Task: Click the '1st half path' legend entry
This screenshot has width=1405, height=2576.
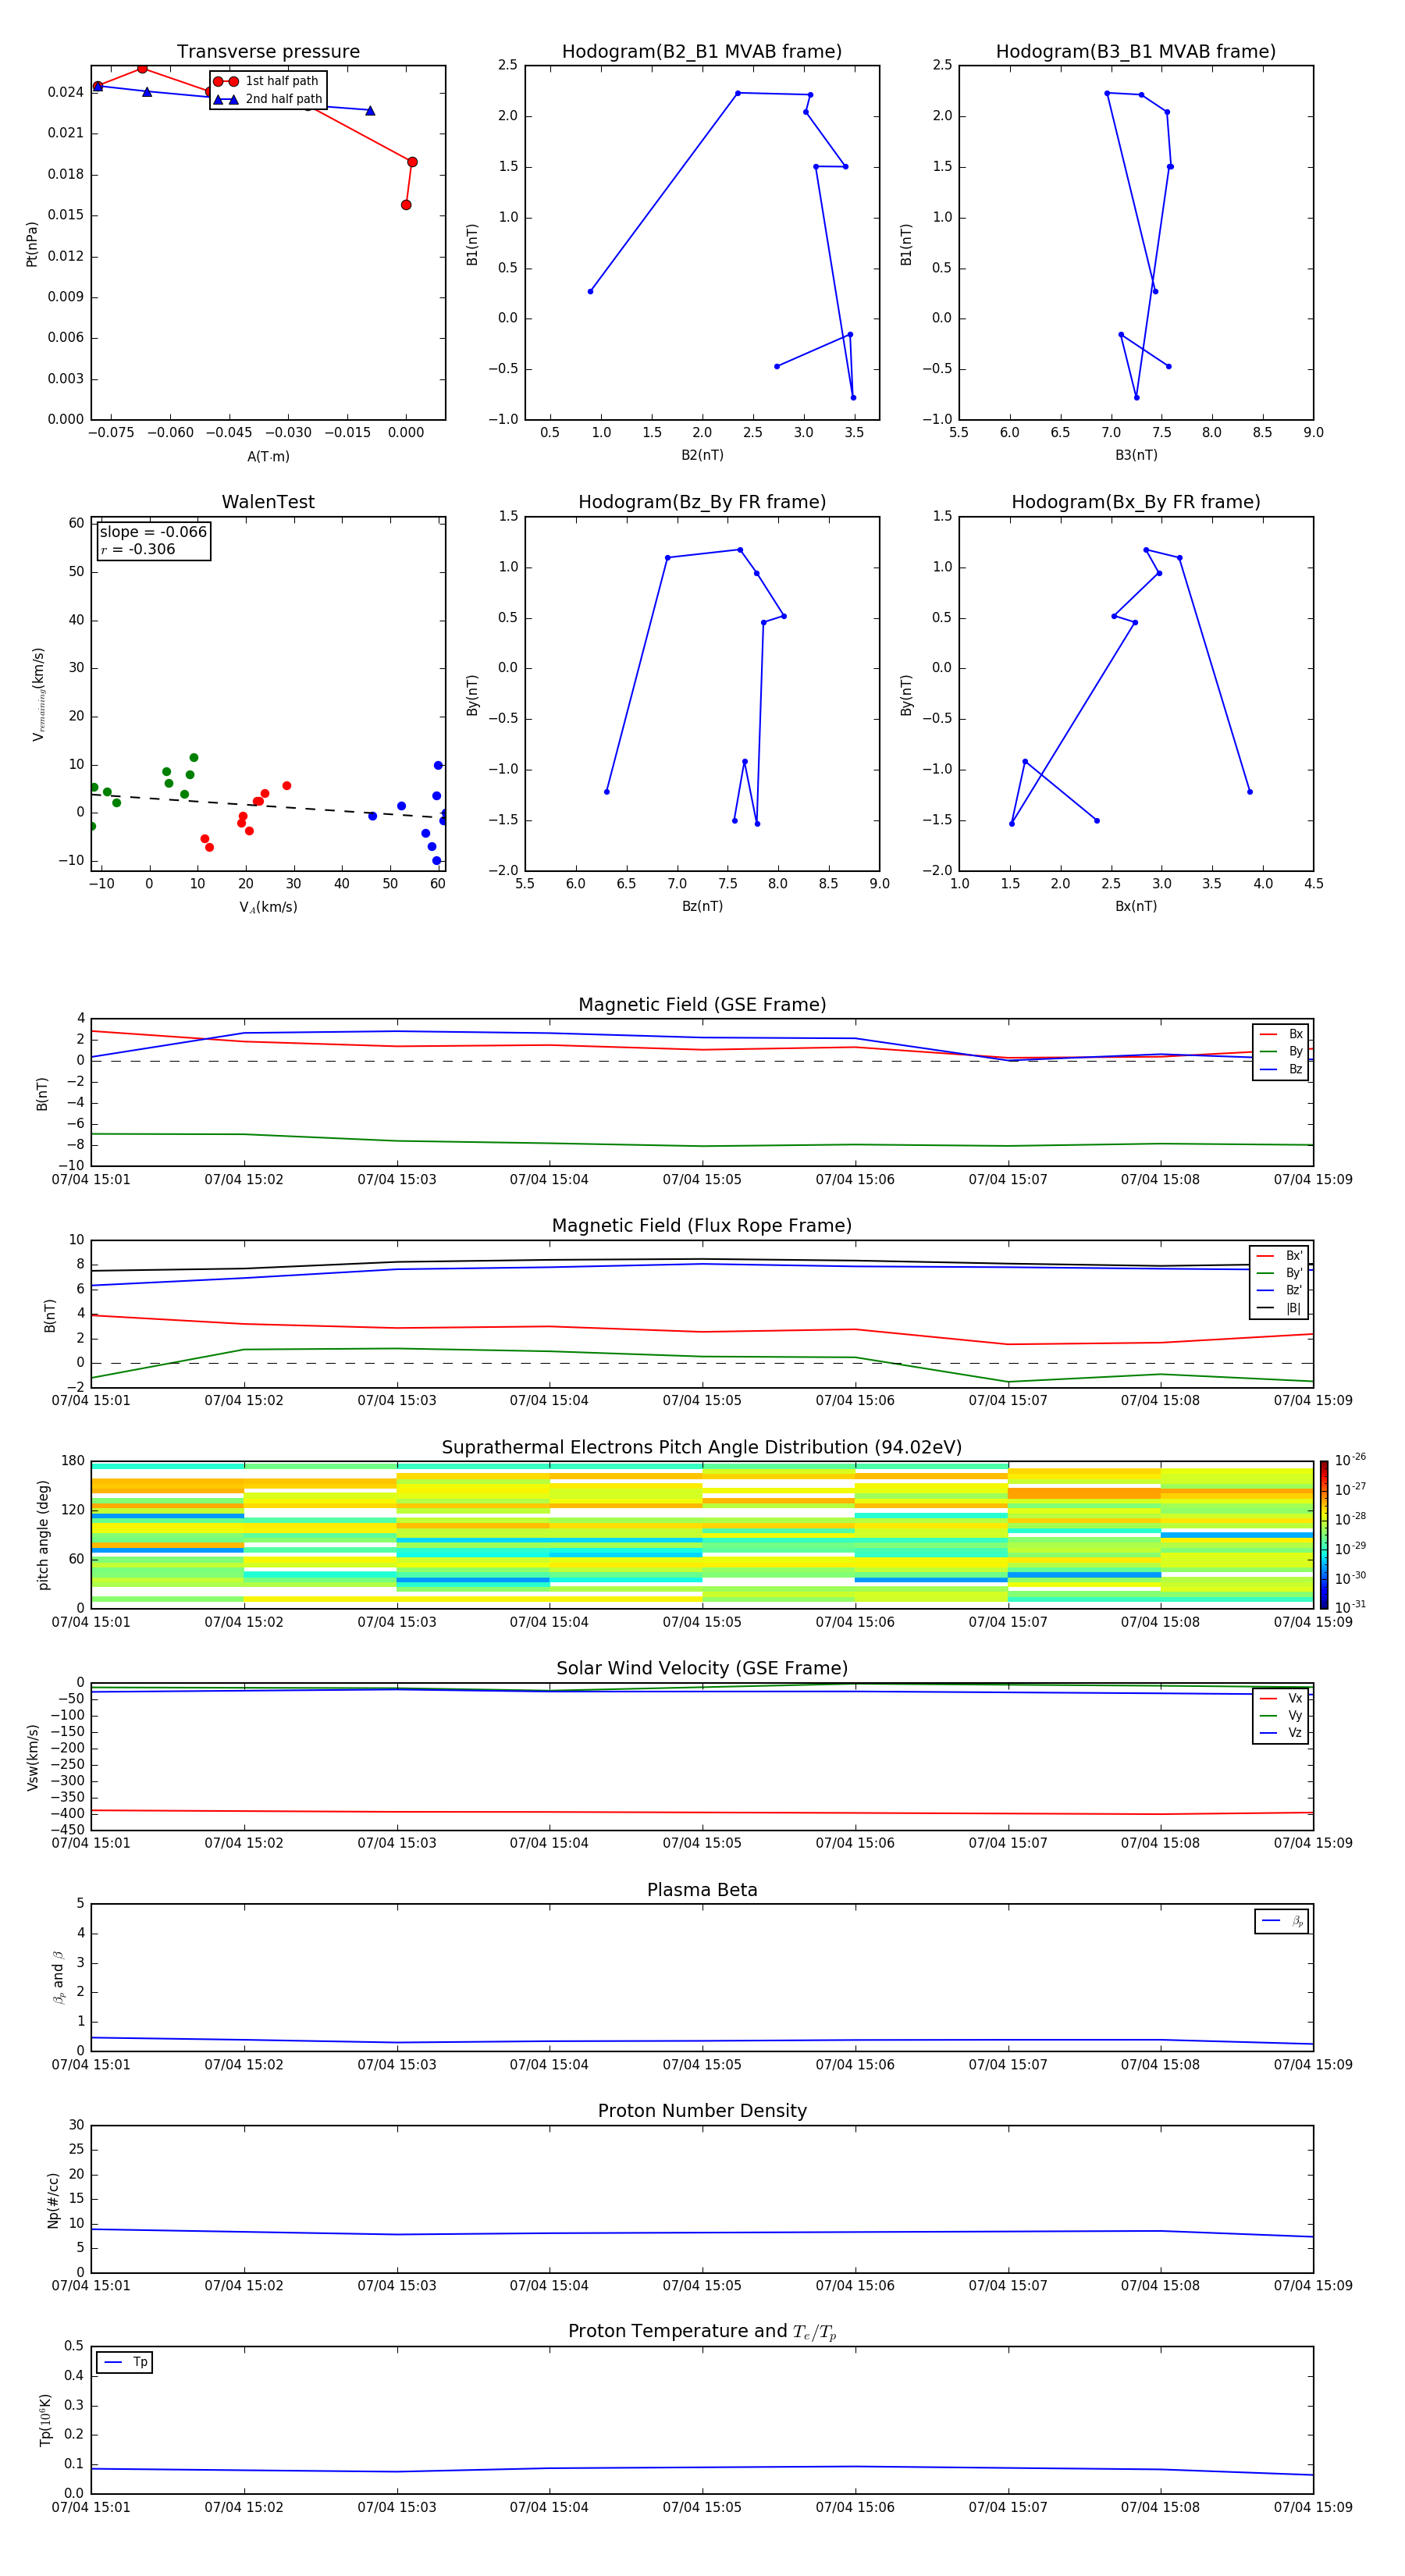Action: pyautogui.click(x=266, y=81)
